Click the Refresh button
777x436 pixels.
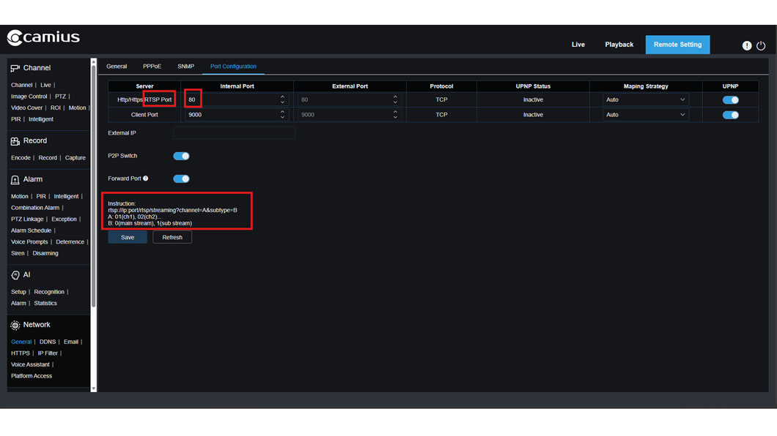pyautogui.click(x=172, y=236)
